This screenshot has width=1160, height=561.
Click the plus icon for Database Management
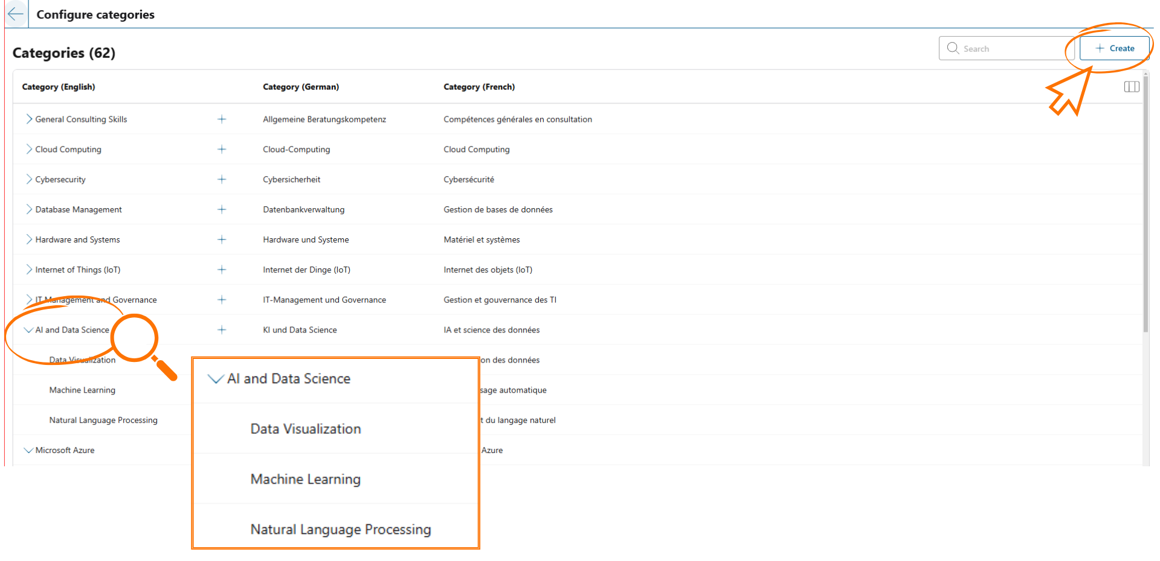pos(222,210)
